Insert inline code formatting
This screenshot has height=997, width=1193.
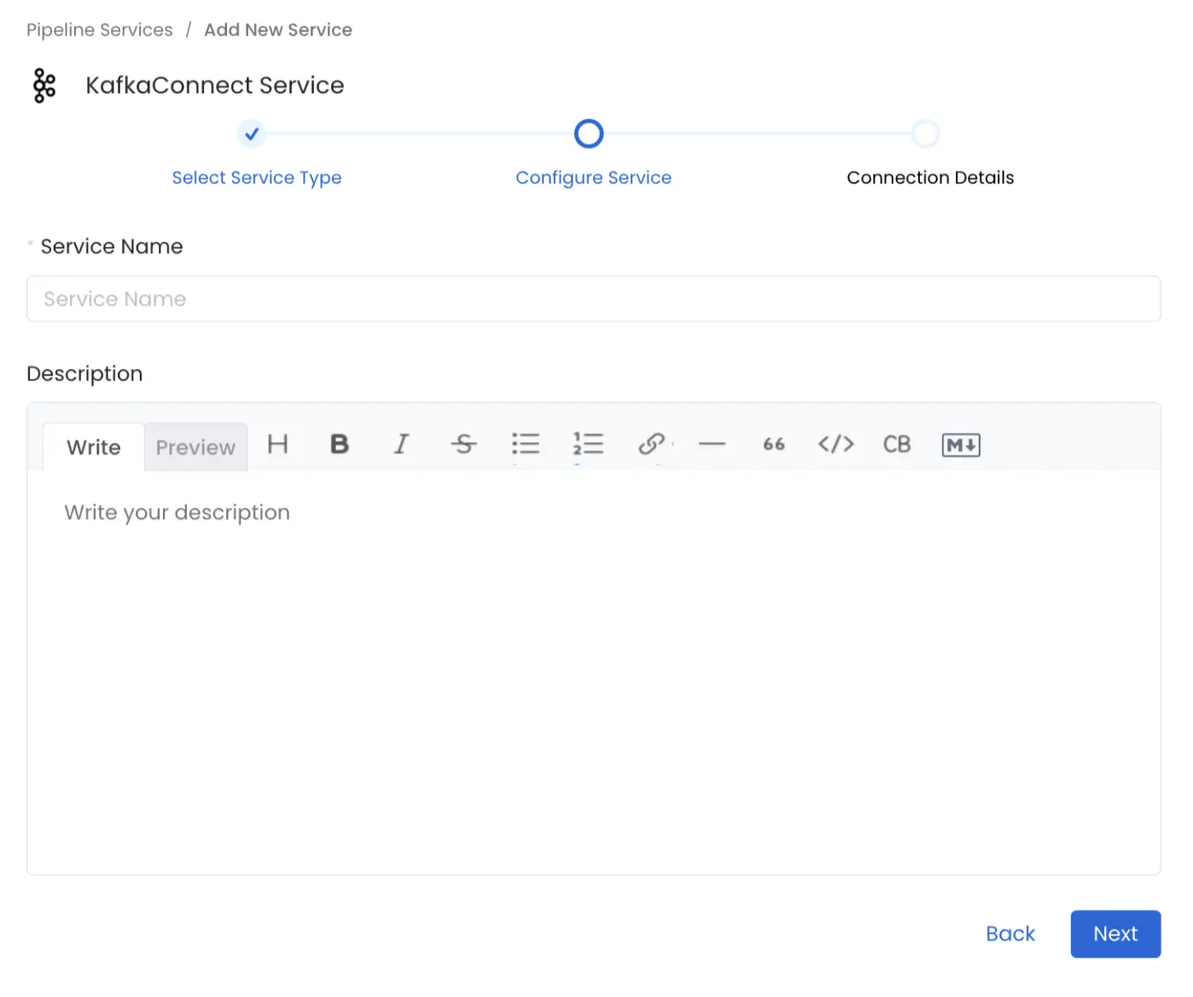click(x=835, y=445)
